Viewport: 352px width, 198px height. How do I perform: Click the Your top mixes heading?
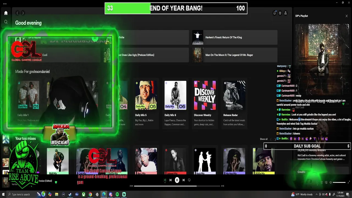click(26, 139)
